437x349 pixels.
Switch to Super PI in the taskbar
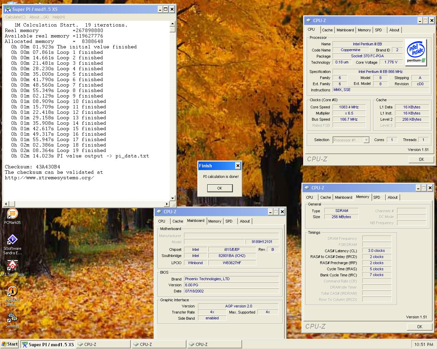(x=47, y=344)
